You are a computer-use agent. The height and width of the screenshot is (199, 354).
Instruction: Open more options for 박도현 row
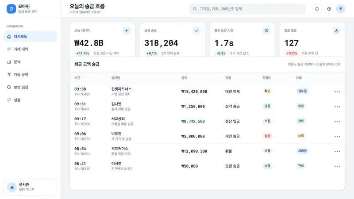pos(337,136)
